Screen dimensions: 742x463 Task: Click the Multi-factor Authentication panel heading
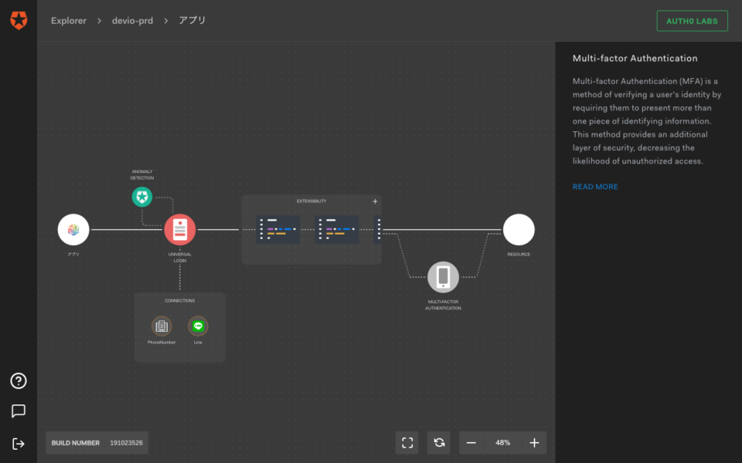point(635,58)
